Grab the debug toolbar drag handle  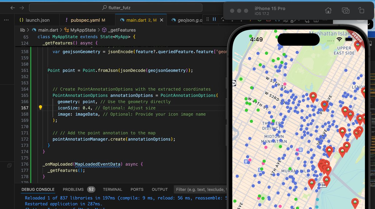pos(207,19)
